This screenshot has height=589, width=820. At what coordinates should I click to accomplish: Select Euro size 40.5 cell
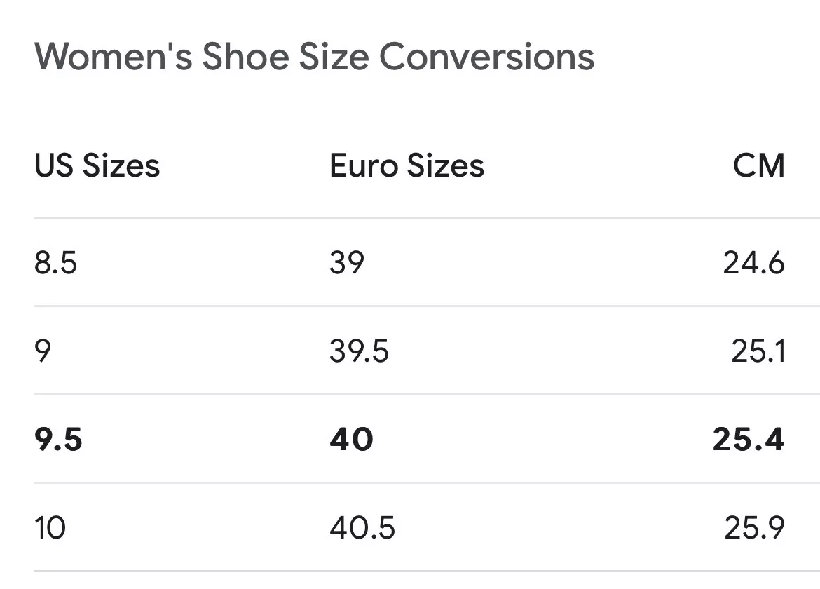pyautogui.click(x=362, y=528)
